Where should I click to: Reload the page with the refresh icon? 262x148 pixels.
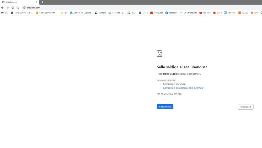(13, 8)
